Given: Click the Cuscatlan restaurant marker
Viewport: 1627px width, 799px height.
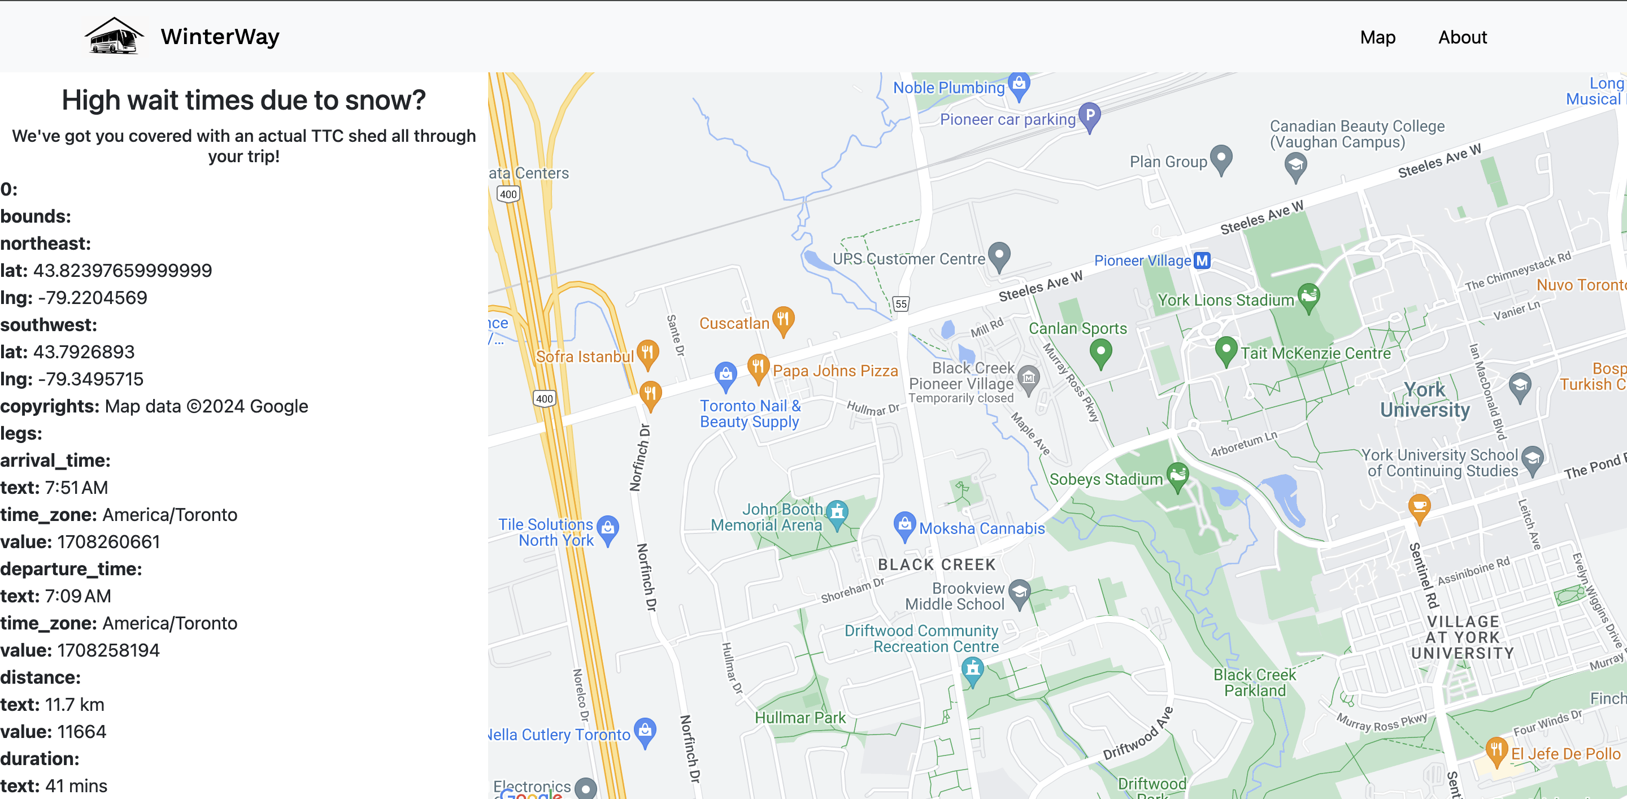Looking at the screenshot, I should coord(783,322).
